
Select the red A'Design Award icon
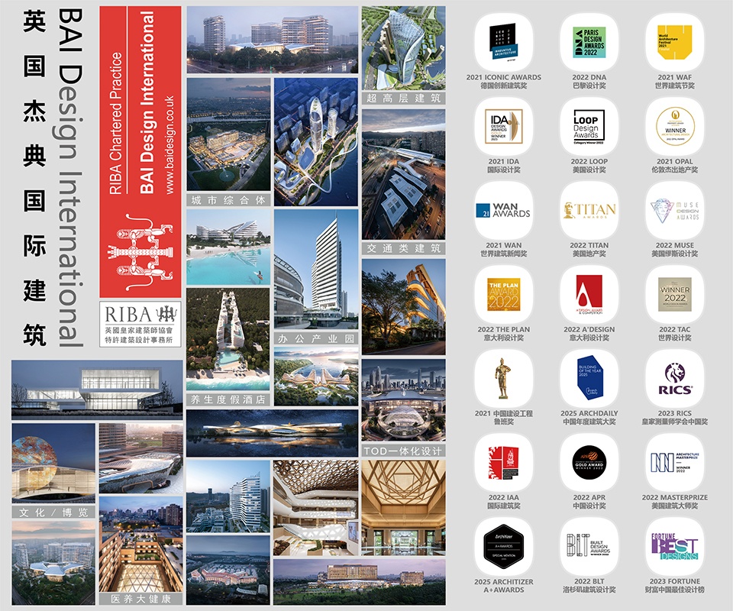click(x=589, y=295)
